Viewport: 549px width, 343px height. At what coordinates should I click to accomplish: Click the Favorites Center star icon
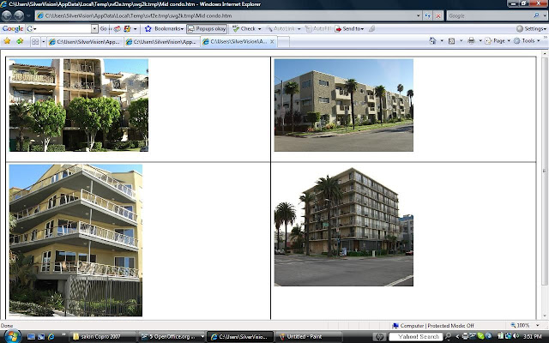tap(7, 40)
